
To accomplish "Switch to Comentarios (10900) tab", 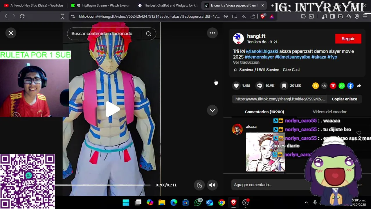I will point(264,112).
